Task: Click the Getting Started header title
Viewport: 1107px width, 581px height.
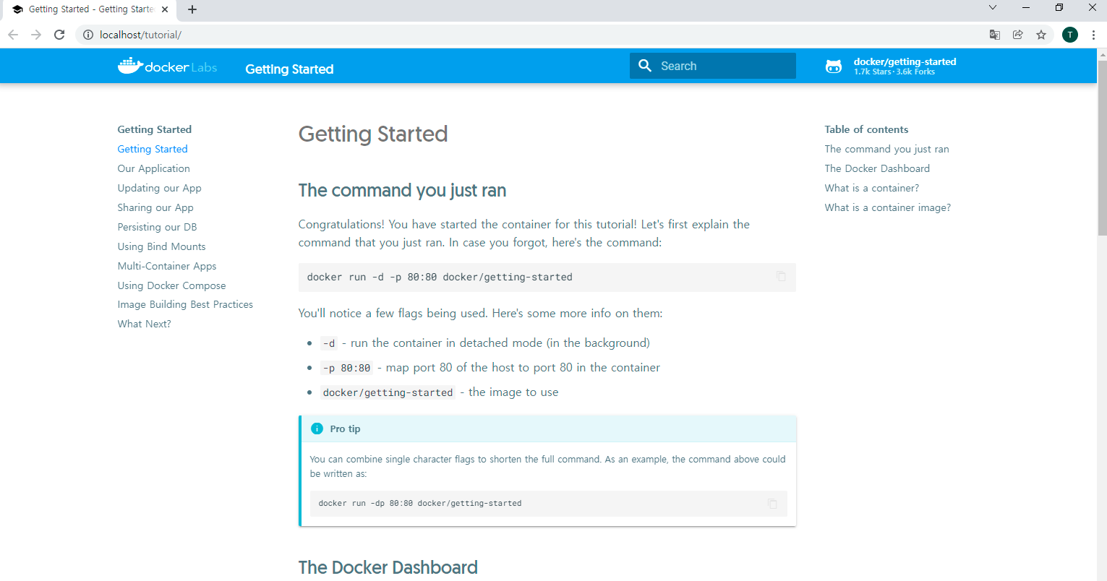Action: click(289, 69)
